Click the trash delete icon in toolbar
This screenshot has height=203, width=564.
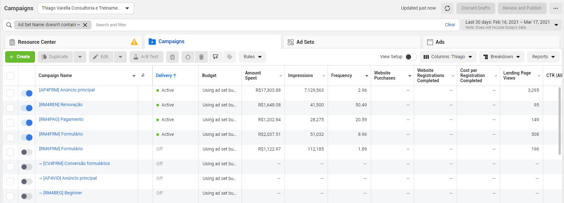tap(201, 57)
